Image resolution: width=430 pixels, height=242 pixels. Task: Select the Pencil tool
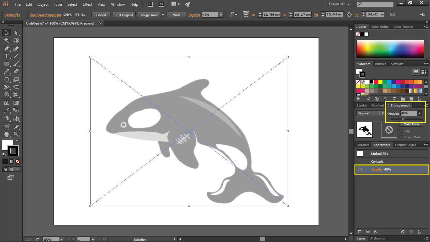click(6, 72)
